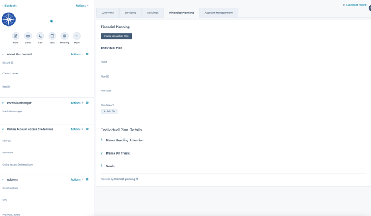Click the Note icon button
Viewport: 371px width, 216px height.
coord(16,36)
